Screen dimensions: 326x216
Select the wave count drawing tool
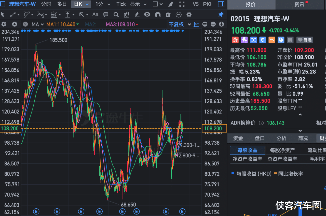[40, 14]
